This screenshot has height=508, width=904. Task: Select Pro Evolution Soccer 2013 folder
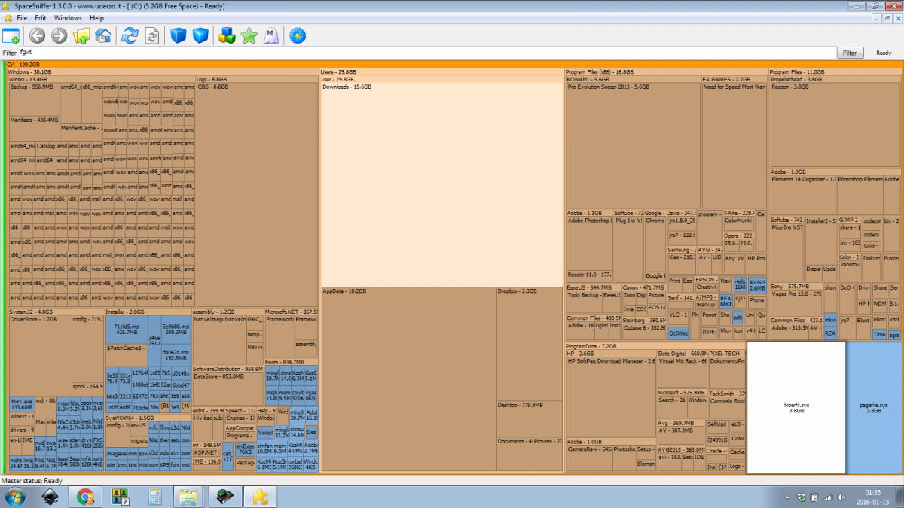(x=633, y=146)
